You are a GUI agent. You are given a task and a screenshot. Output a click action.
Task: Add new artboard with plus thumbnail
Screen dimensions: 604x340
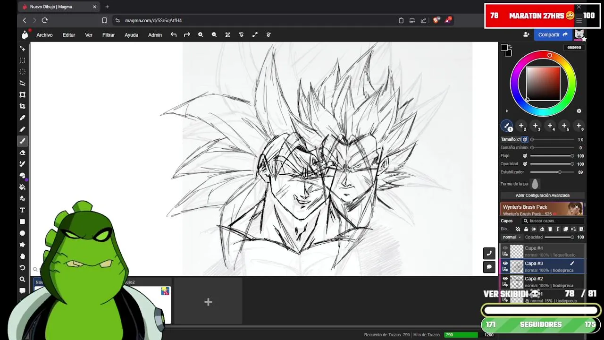coord(208,302)
